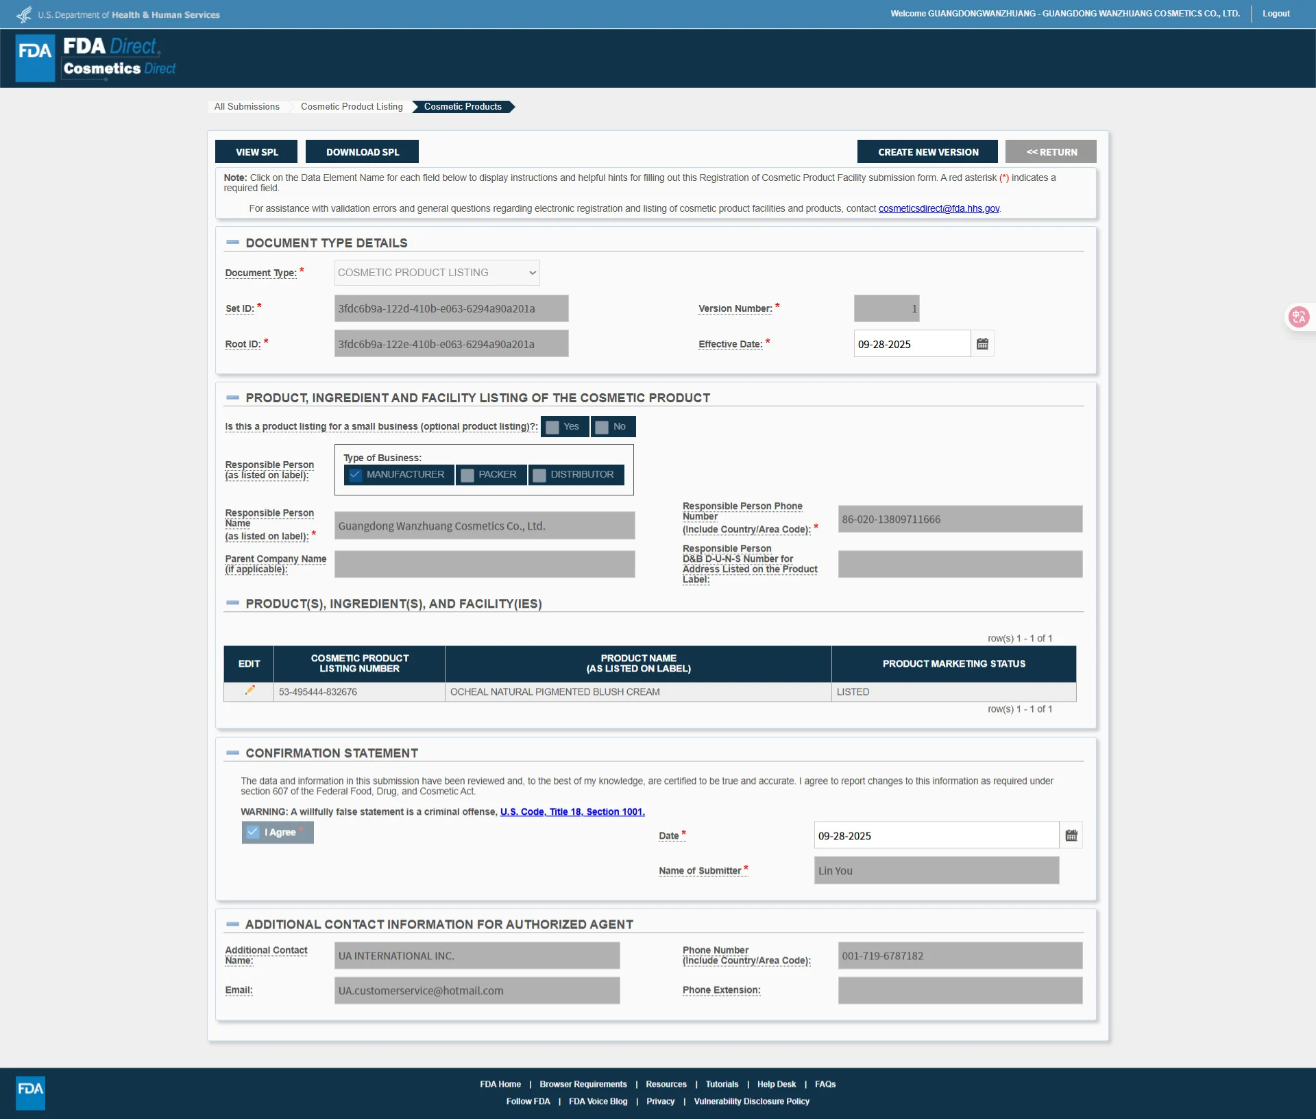
Task: Click the HHS eagle logo icon
Action: [24, 14]
